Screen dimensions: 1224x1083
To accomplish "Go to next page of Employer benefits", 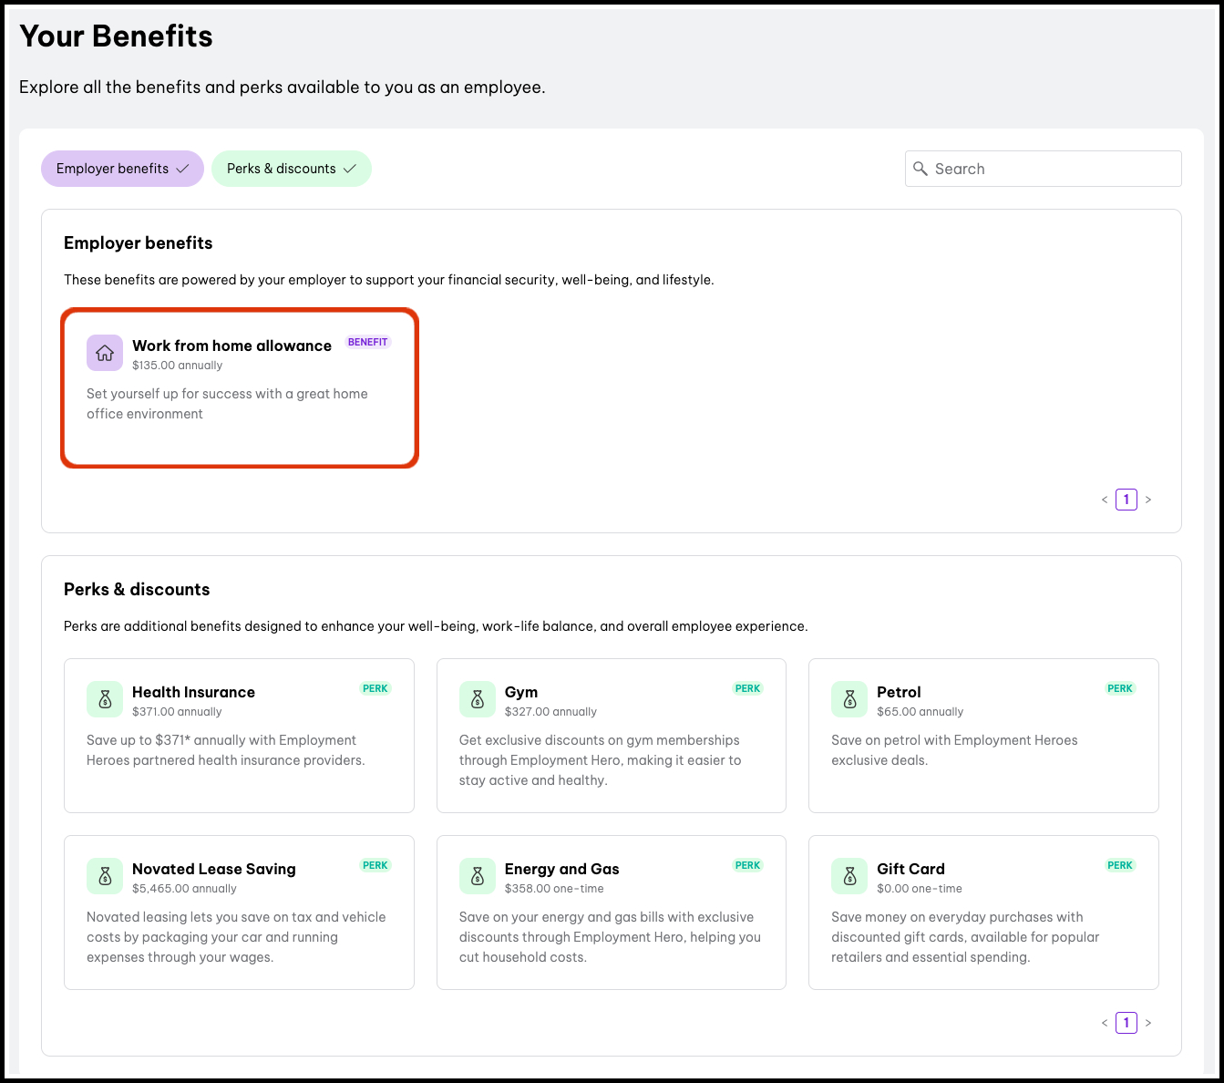I will [x=1148, y=500].
